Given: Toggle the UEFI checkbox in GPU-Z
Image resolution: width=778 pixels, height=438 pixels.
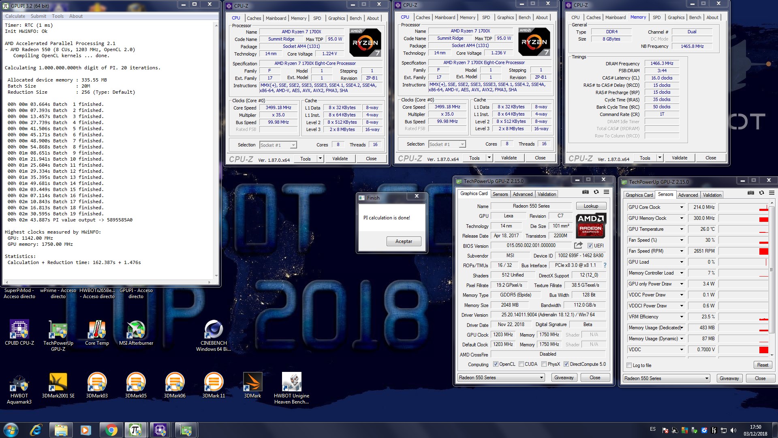Looking at the screenshot, I should (590, 245).
